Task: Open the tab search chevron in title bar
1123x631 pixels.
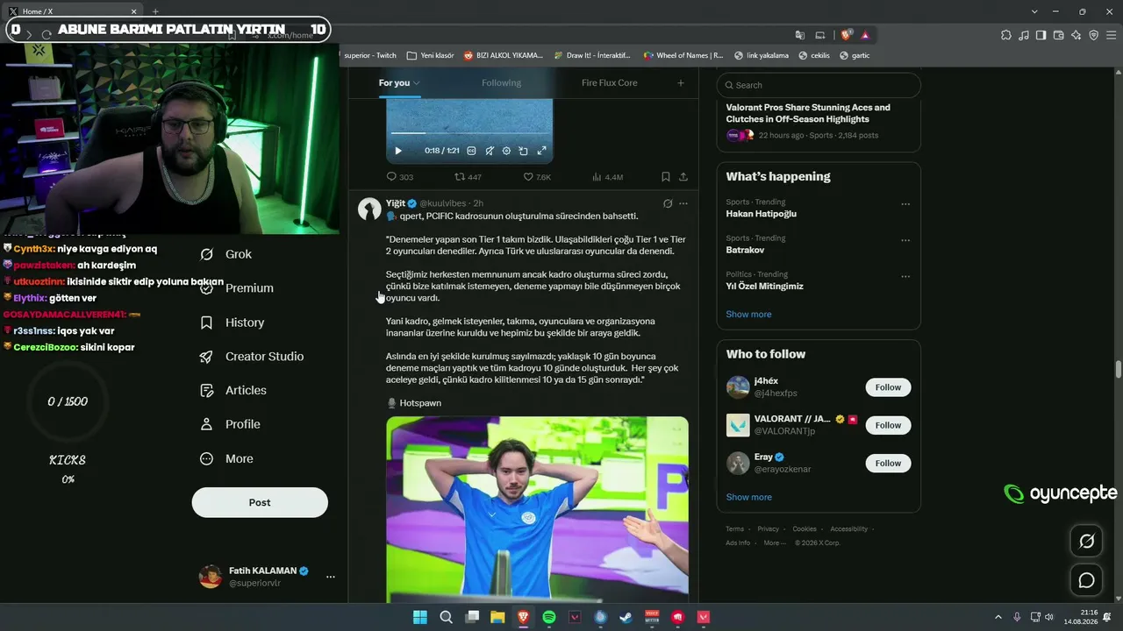Action: pos(1035,11)
